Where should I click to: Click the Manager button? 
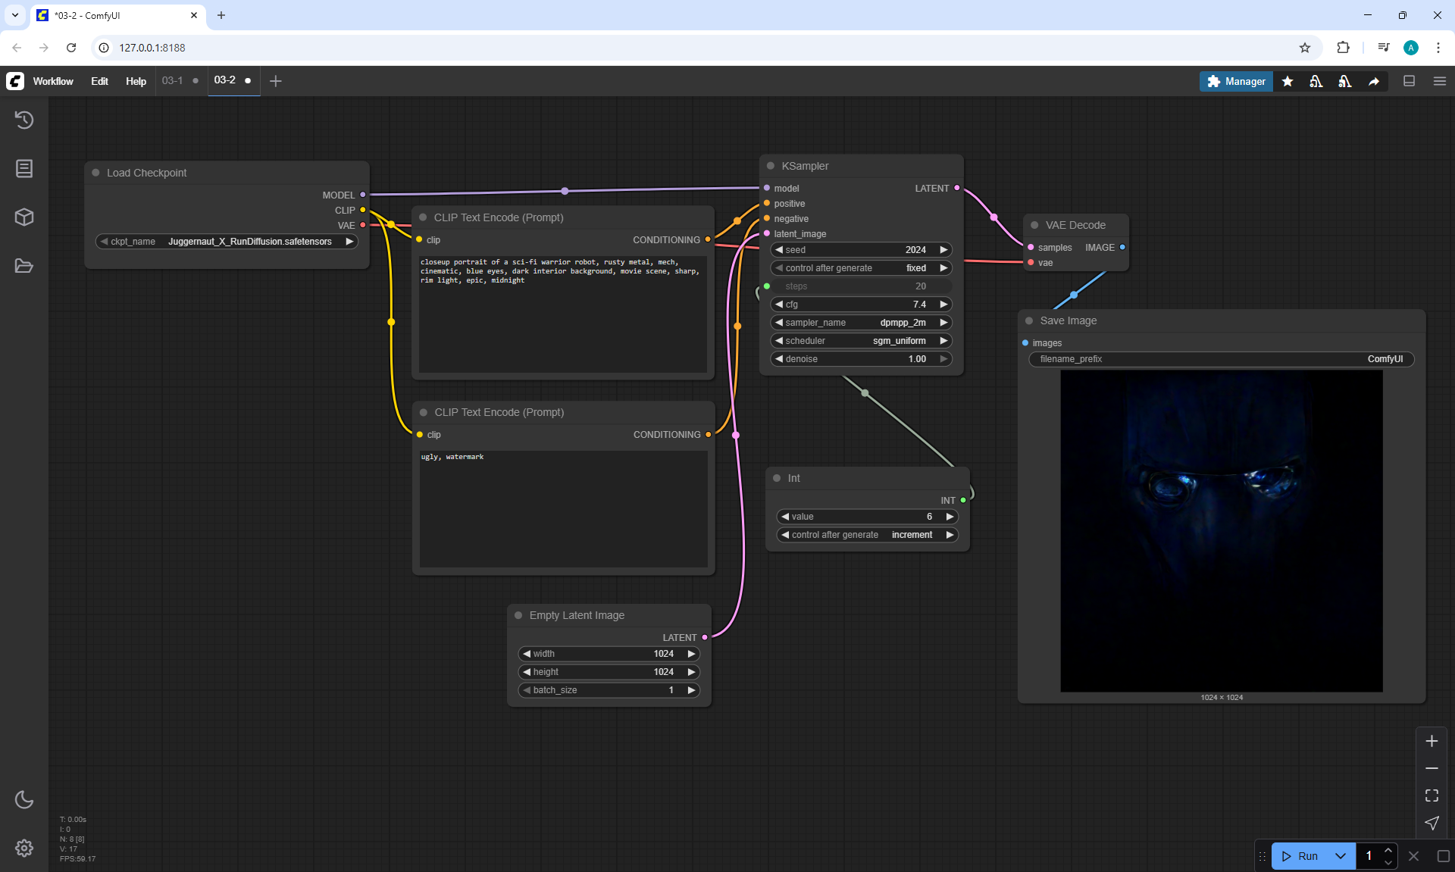[1236, 81]
